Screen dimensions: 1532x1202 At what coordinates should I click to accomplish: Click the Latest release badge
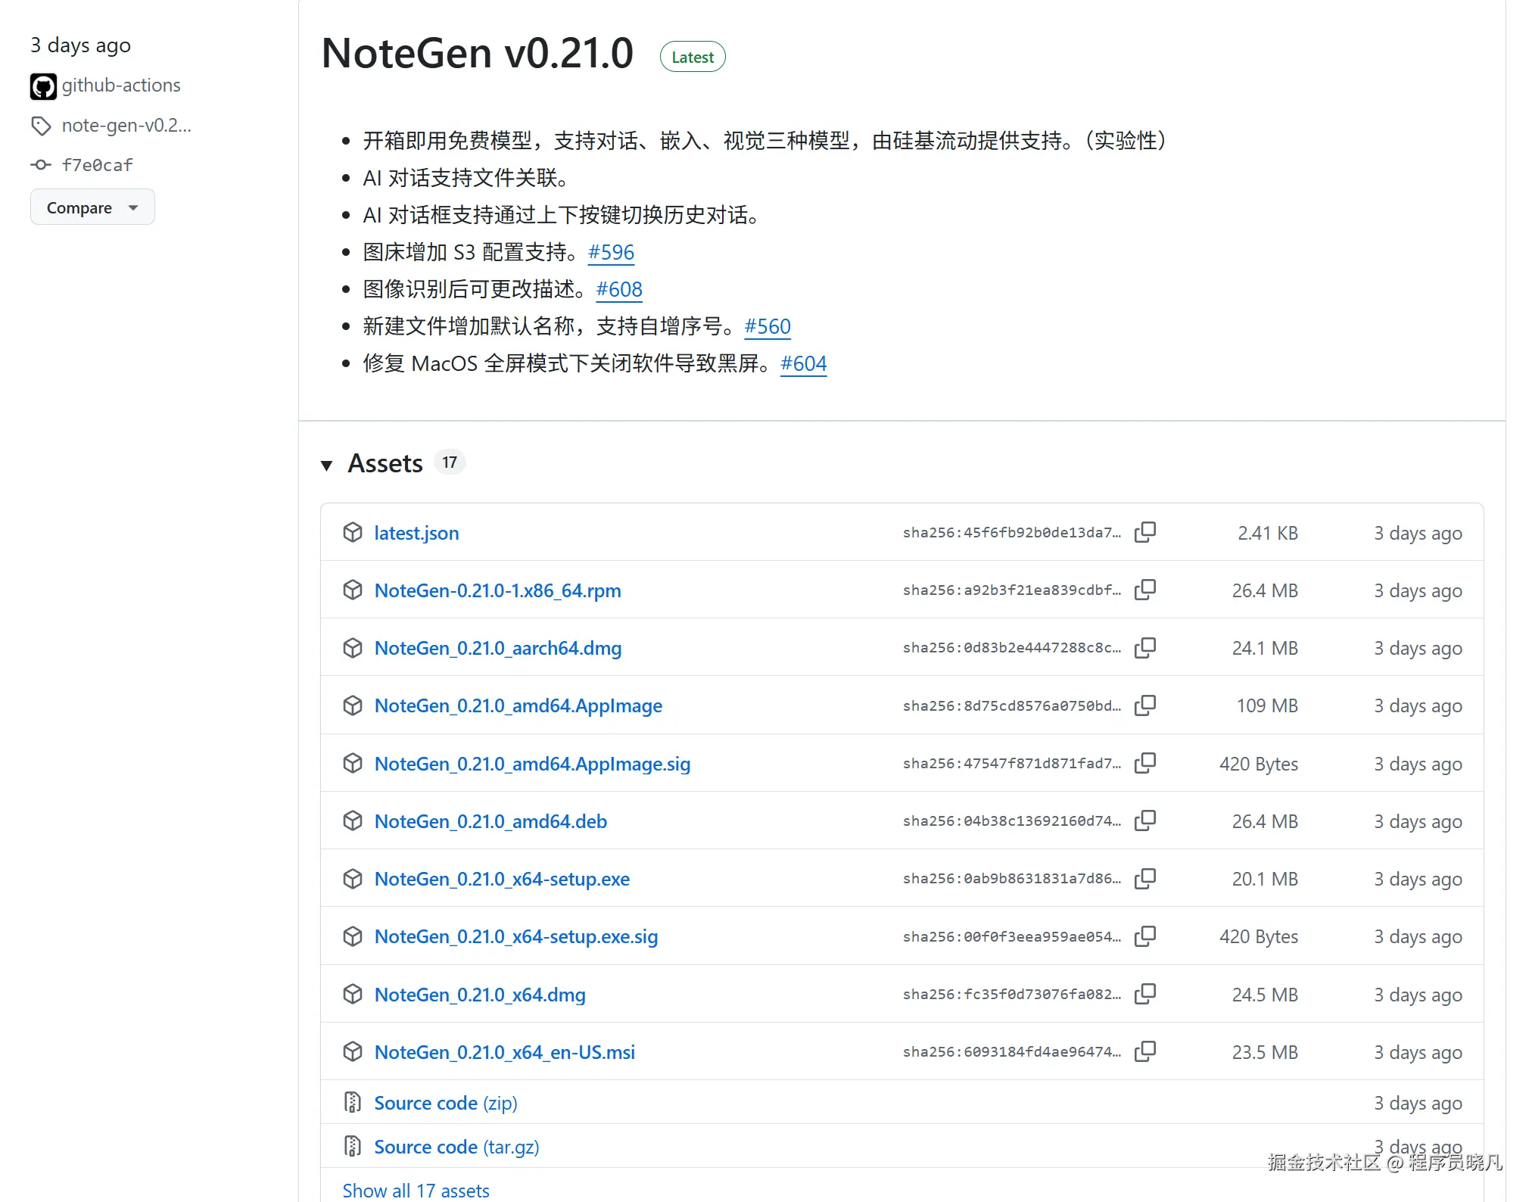pyautogui.click(x=692, y=58)
